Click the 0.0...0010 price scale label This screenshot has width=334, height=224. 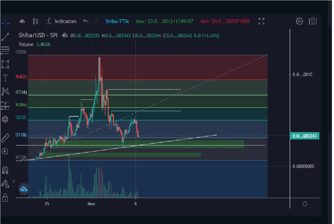(302, 74)
